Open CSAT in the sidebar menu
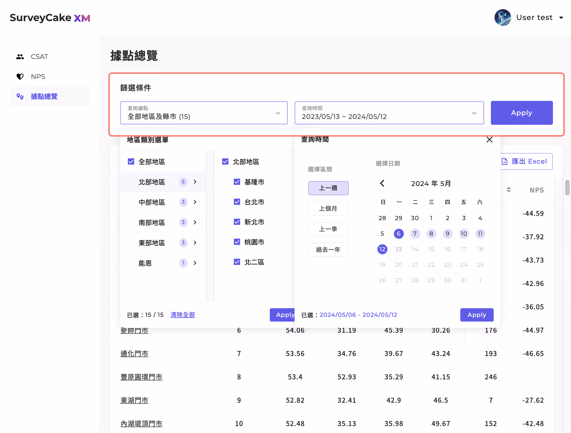This screenshot has height=433, width=571. (50, 57)
